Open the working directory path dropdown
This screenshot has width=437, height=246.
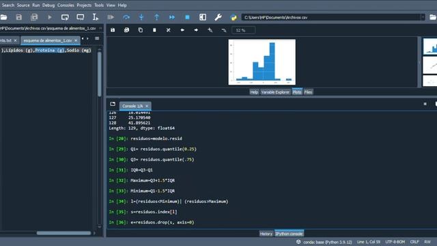423,17
